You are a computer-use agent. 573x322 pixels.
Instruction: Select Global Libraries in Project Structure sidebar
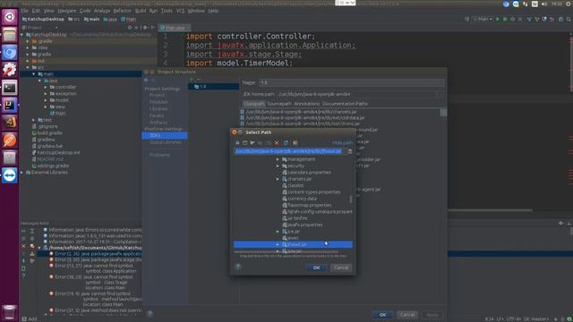(166, 142)
